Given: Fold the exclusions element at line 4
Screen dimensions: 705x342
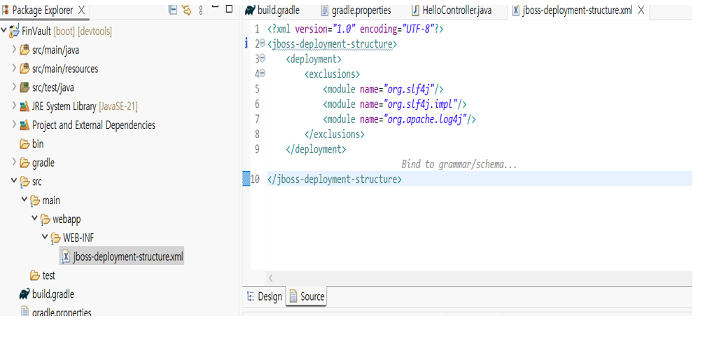Looking at the screenshot, I should (263, 74).
